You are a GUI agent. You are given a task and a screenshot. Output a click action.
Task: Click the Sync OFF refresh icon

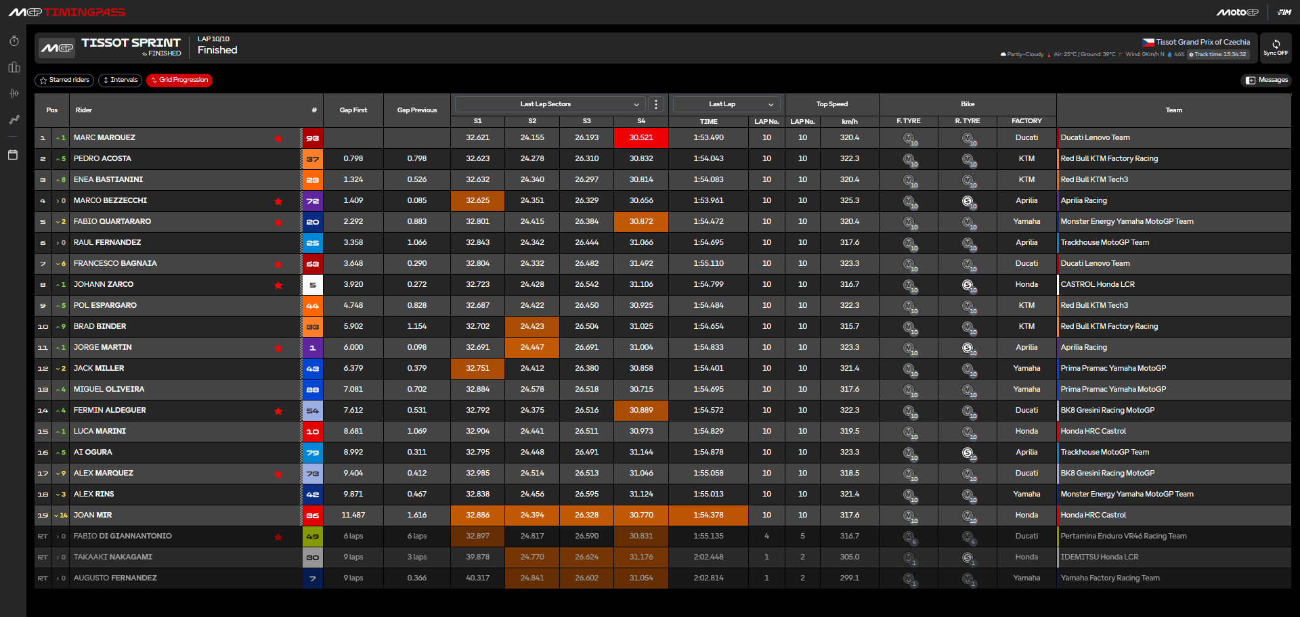1276,44
